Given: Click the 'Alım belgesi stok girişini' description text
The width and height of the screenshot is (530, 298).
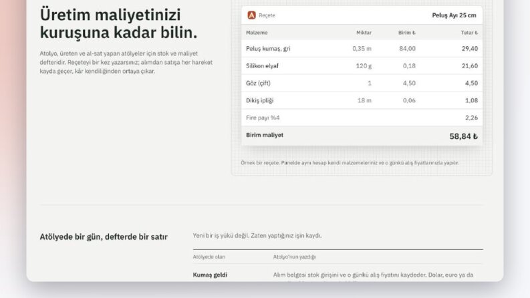Looking at the screenshot, I should point(373,275).
